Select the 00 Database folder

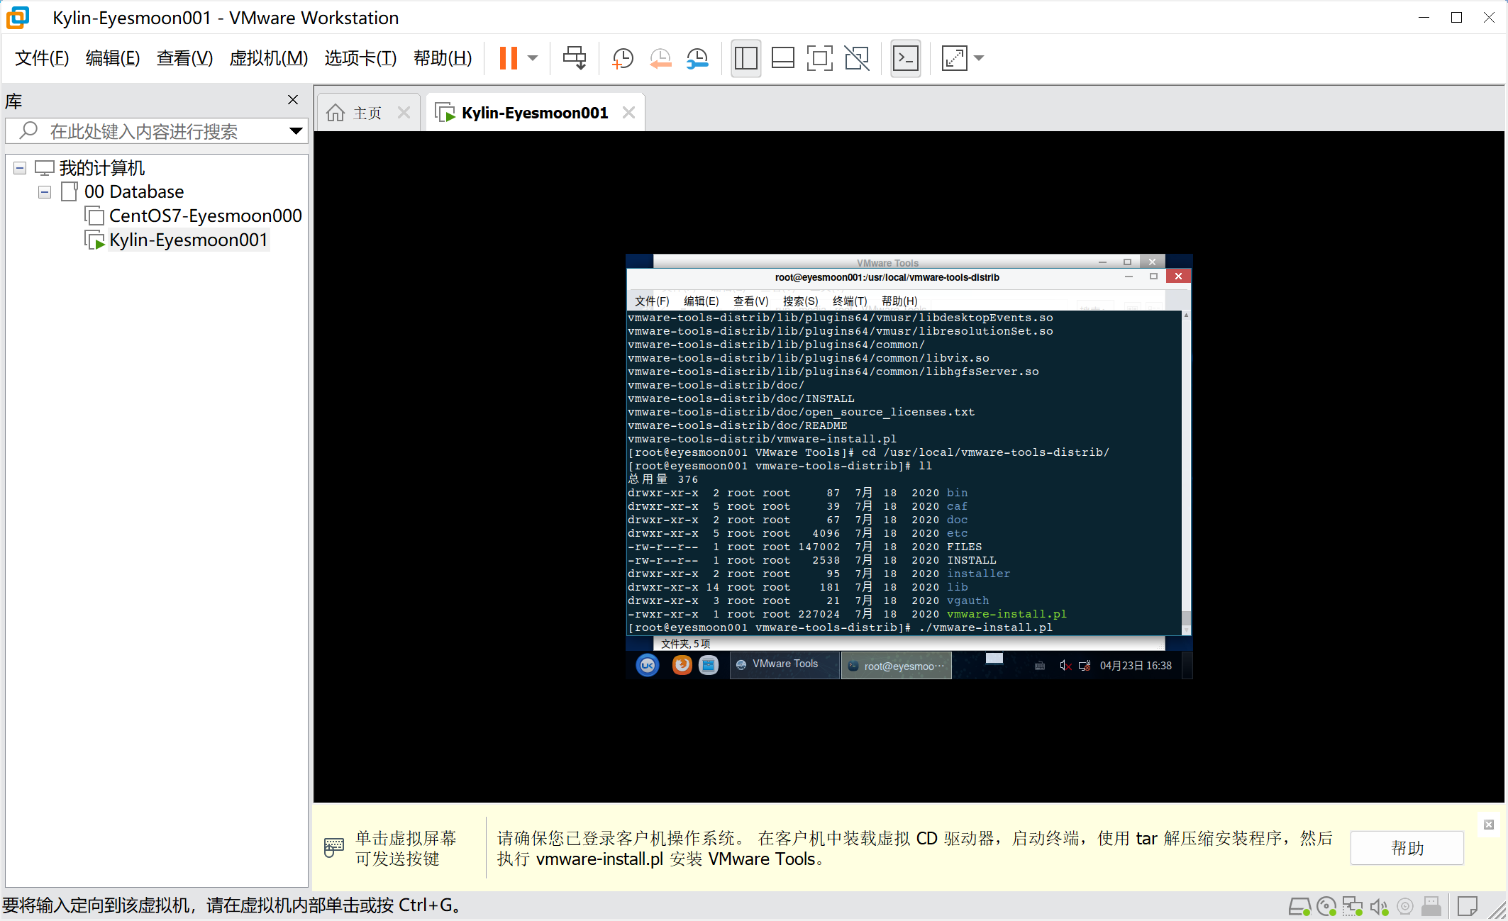point(134,192)
